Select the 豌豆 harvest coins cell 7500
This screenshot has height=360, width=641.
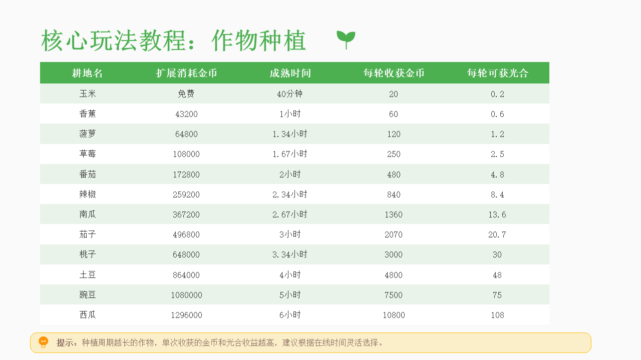[394, 295]
